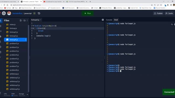Select forloop4.js in the file tree
Screen dimensions: 175x98
(16, 40)
